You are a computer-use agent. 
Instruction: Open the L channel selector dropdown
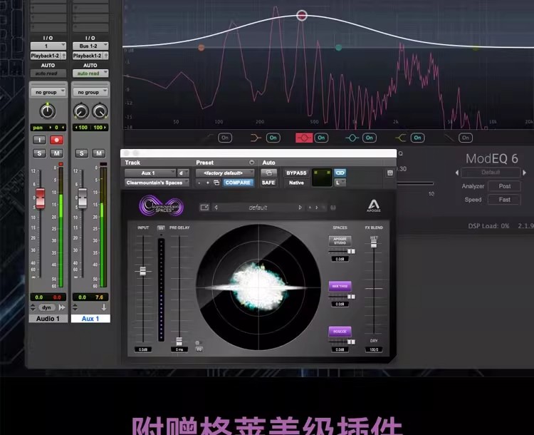point(340,183)
